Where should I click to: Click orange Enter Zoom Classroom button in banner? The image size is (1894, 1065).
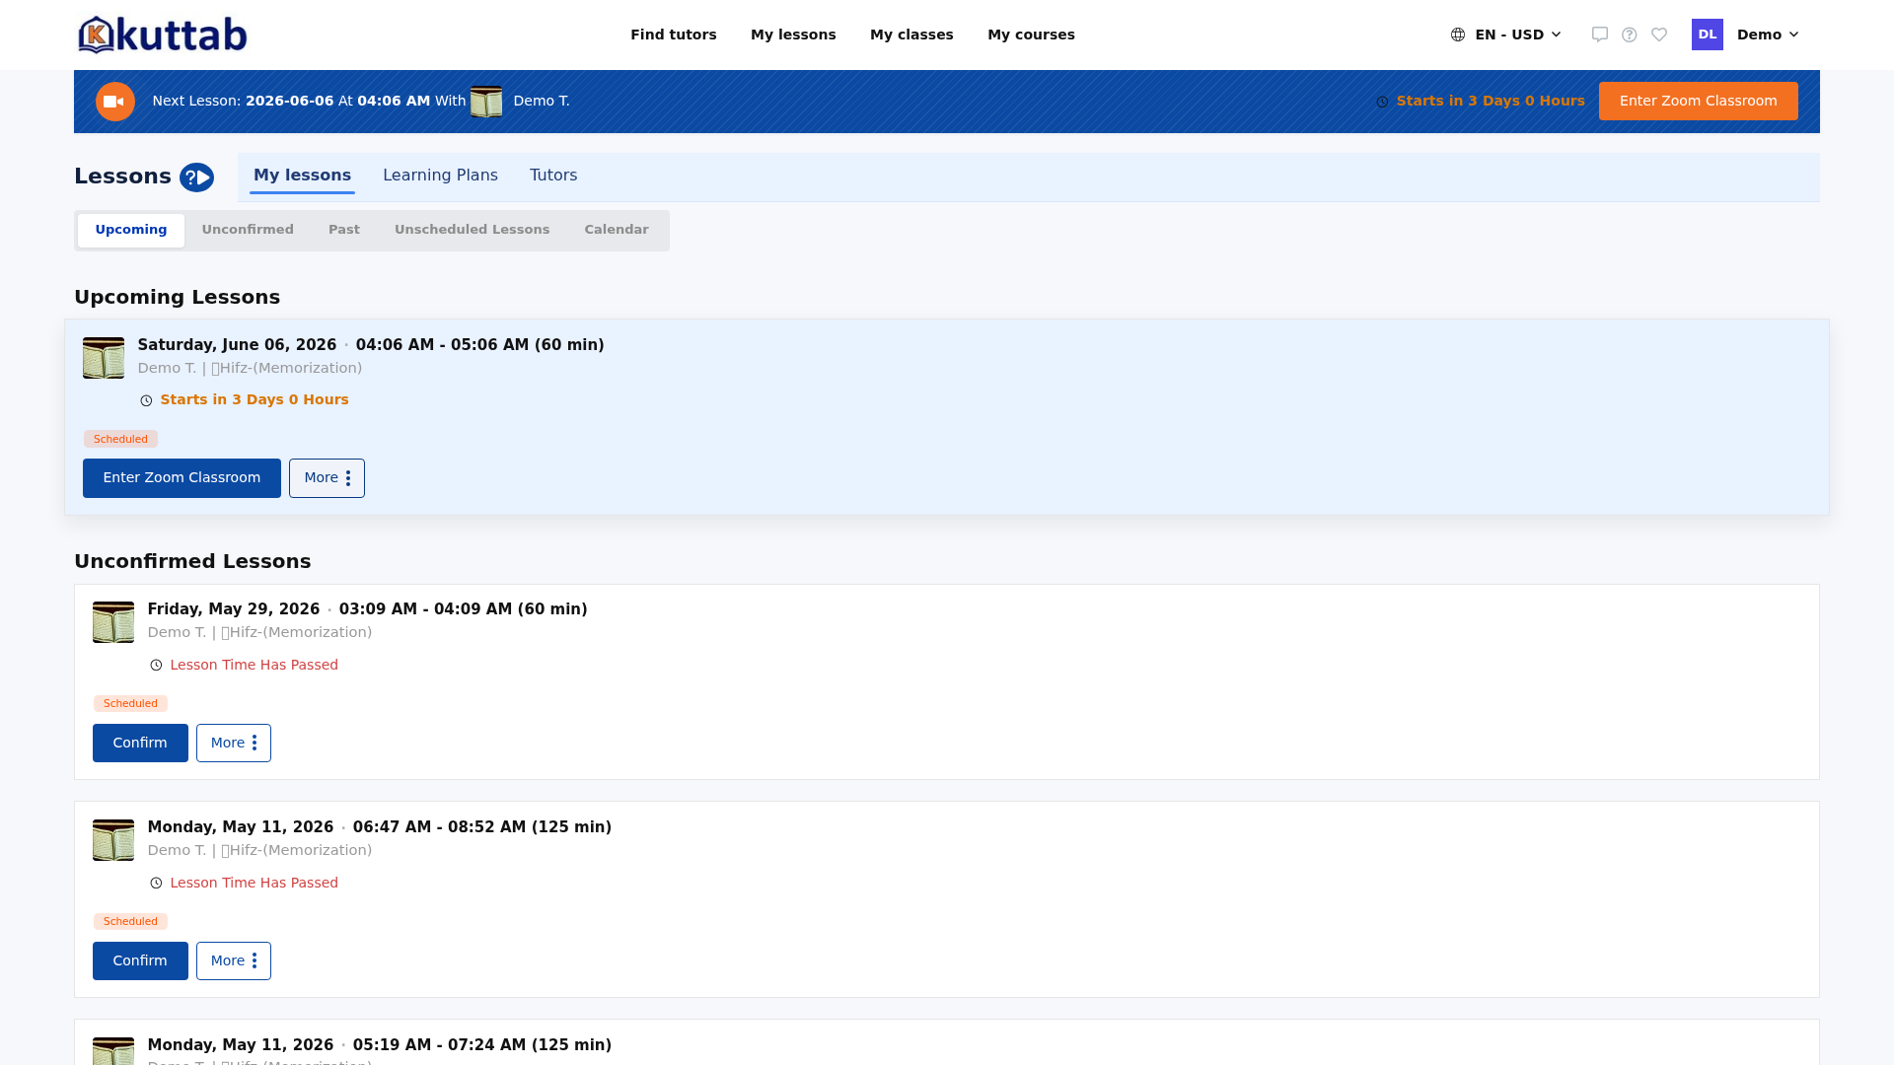1699,102
